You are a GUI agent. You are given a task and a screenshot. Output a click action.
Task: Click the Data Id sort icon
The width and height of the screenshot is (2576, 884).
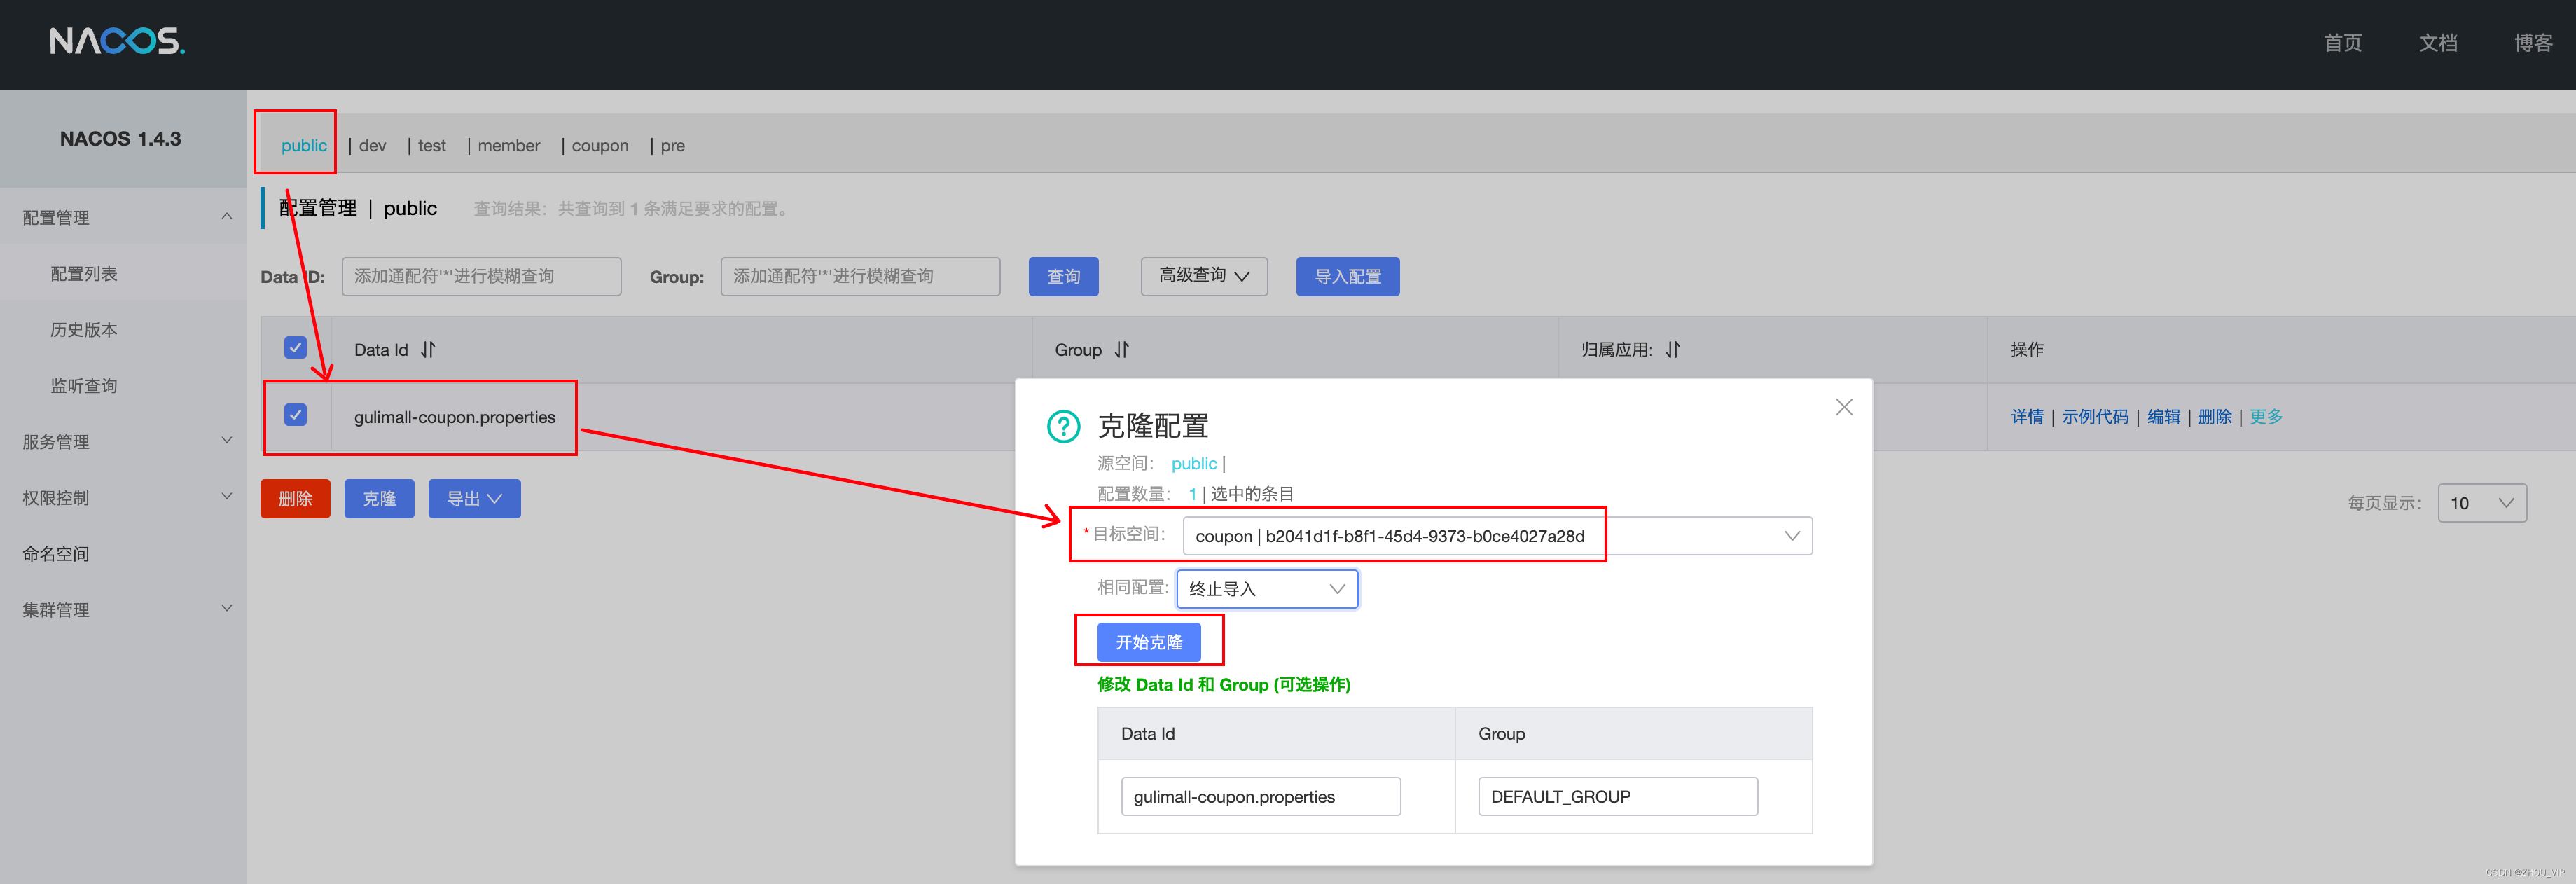tap(428, 350)
